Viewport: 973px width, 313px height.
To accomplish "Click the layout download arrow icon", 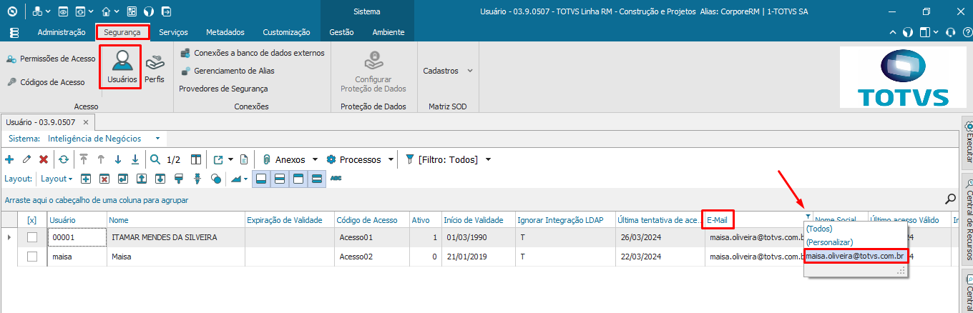I will coord(160,179).
